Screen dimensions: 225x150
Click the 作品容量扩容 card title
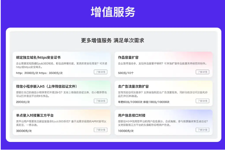[x=128, y=58]
